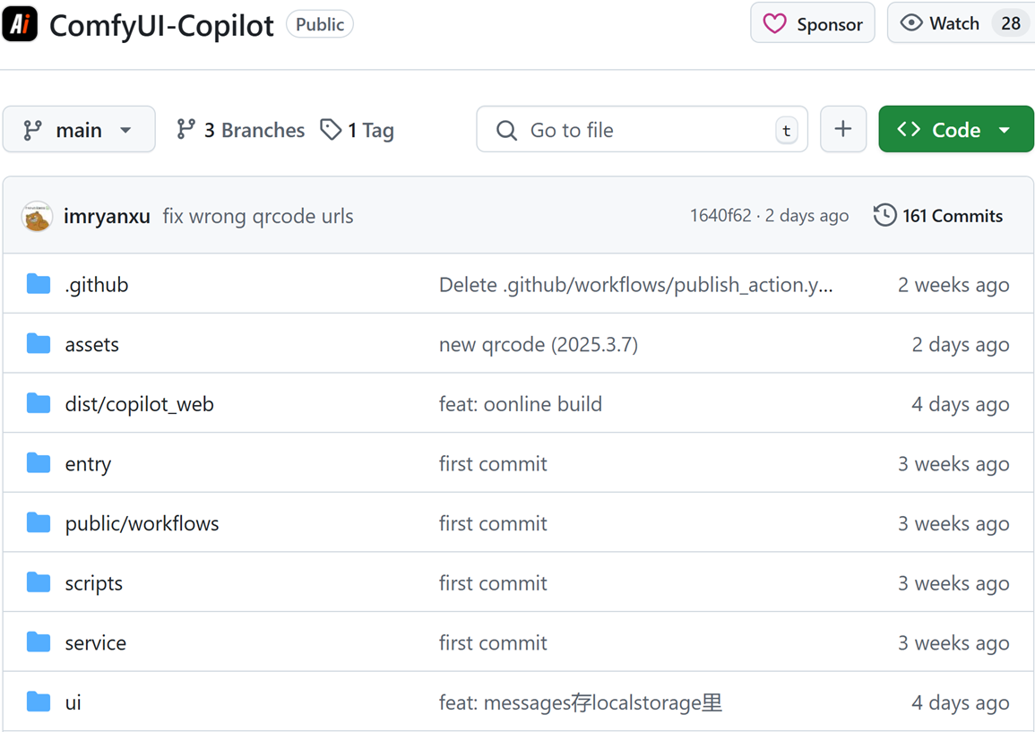Click the Sponsor button

pyautogui.click(x=812, y=22)
